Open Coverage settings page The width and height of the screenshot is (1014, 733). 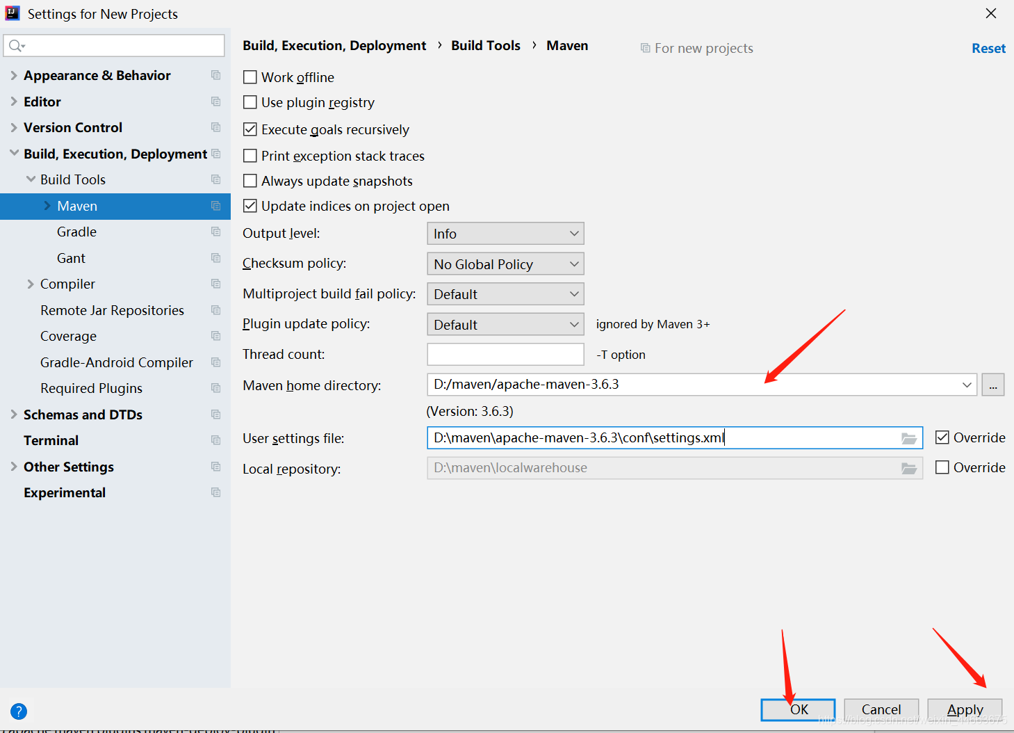pyautogui.click(x=68, y=336)
